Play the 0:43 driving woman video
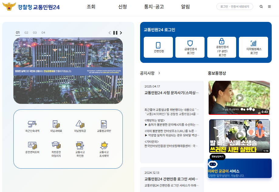The width and height of the screenshot is (279, 192). tap(239, 98)
